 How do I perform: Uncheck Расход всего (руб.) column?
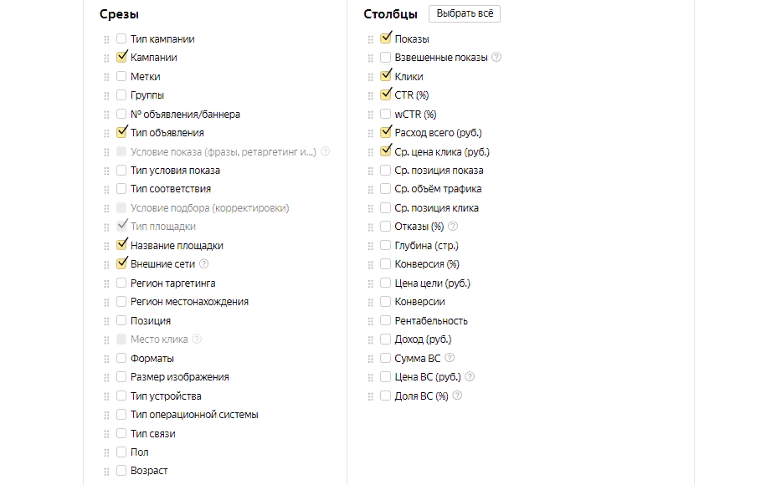pos(386,132)
